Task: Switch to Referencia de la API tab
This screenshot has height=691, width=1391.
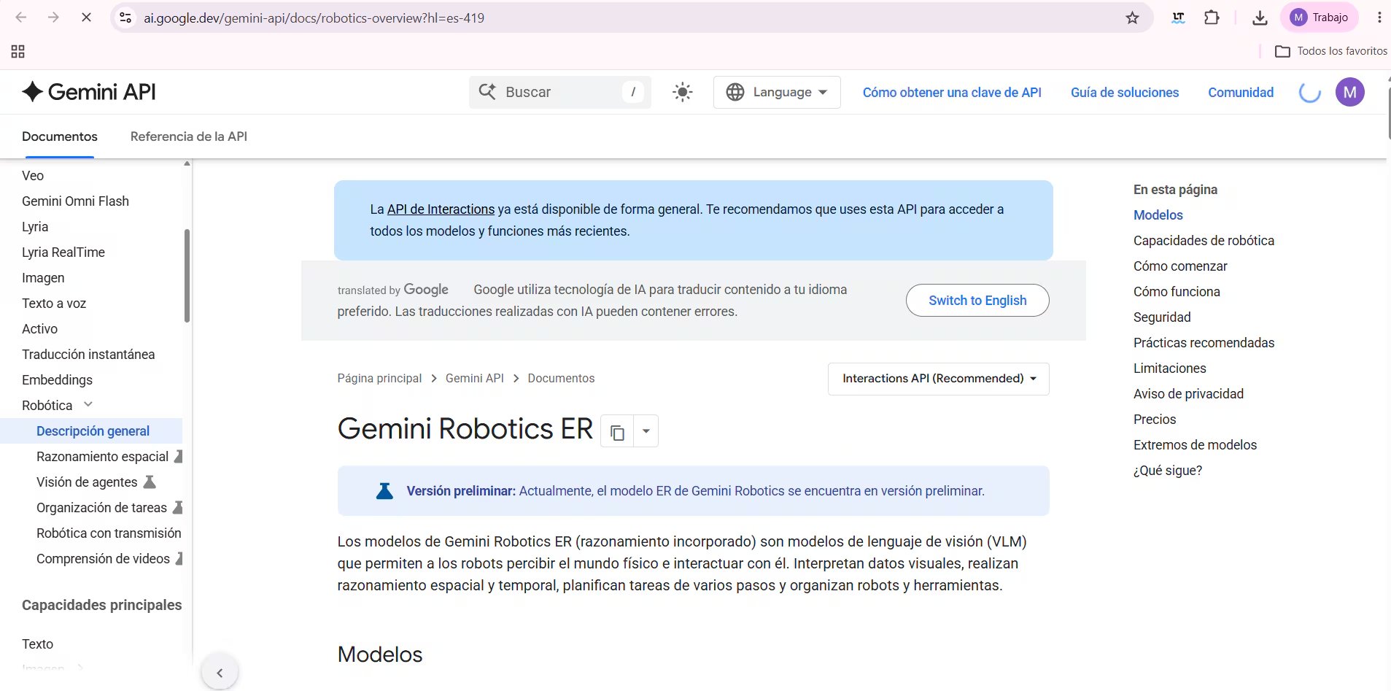Action: tap(189, 136)
